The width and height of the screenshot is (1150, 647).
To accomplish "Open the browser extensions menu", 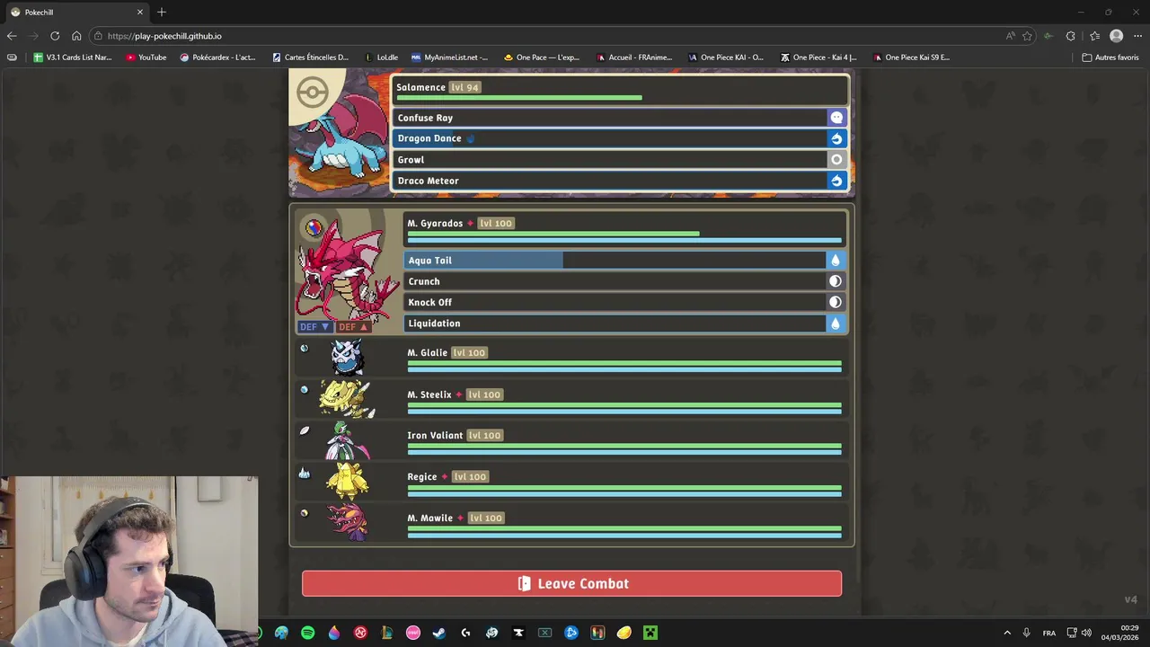I will (x=1070, y=36).
